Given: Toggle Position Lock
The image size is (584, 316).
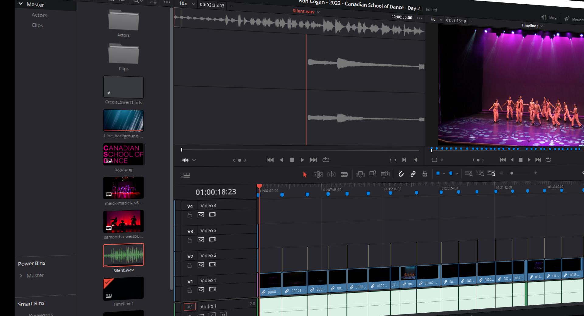Looking at the screenshot, I should (x=425, y=174).
